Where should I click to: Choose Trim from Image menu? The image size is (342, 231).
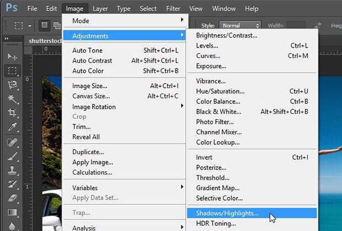pyautogui.click(x=125, y=127)
